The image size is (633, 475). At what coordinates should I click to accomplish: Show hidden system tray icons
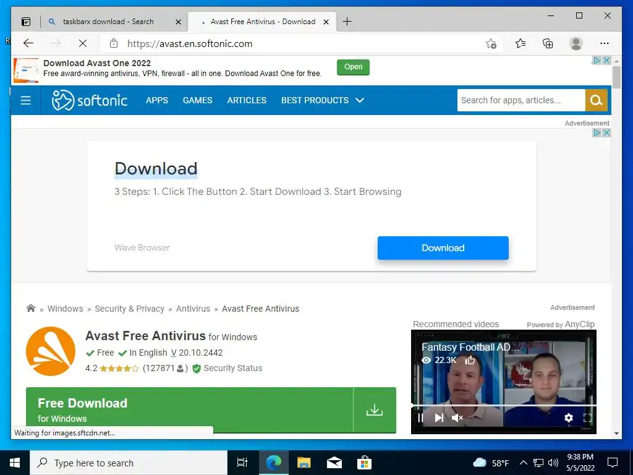point(523,463)
